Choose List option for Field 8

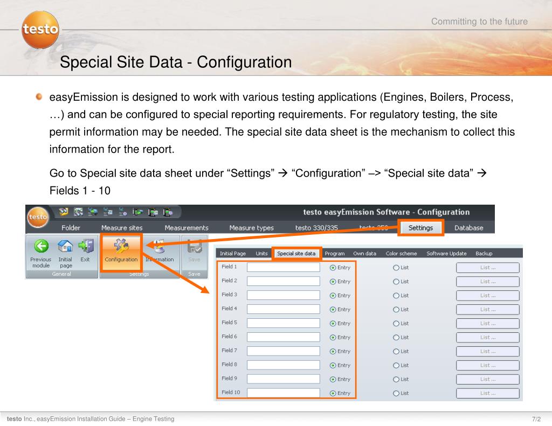396,366
